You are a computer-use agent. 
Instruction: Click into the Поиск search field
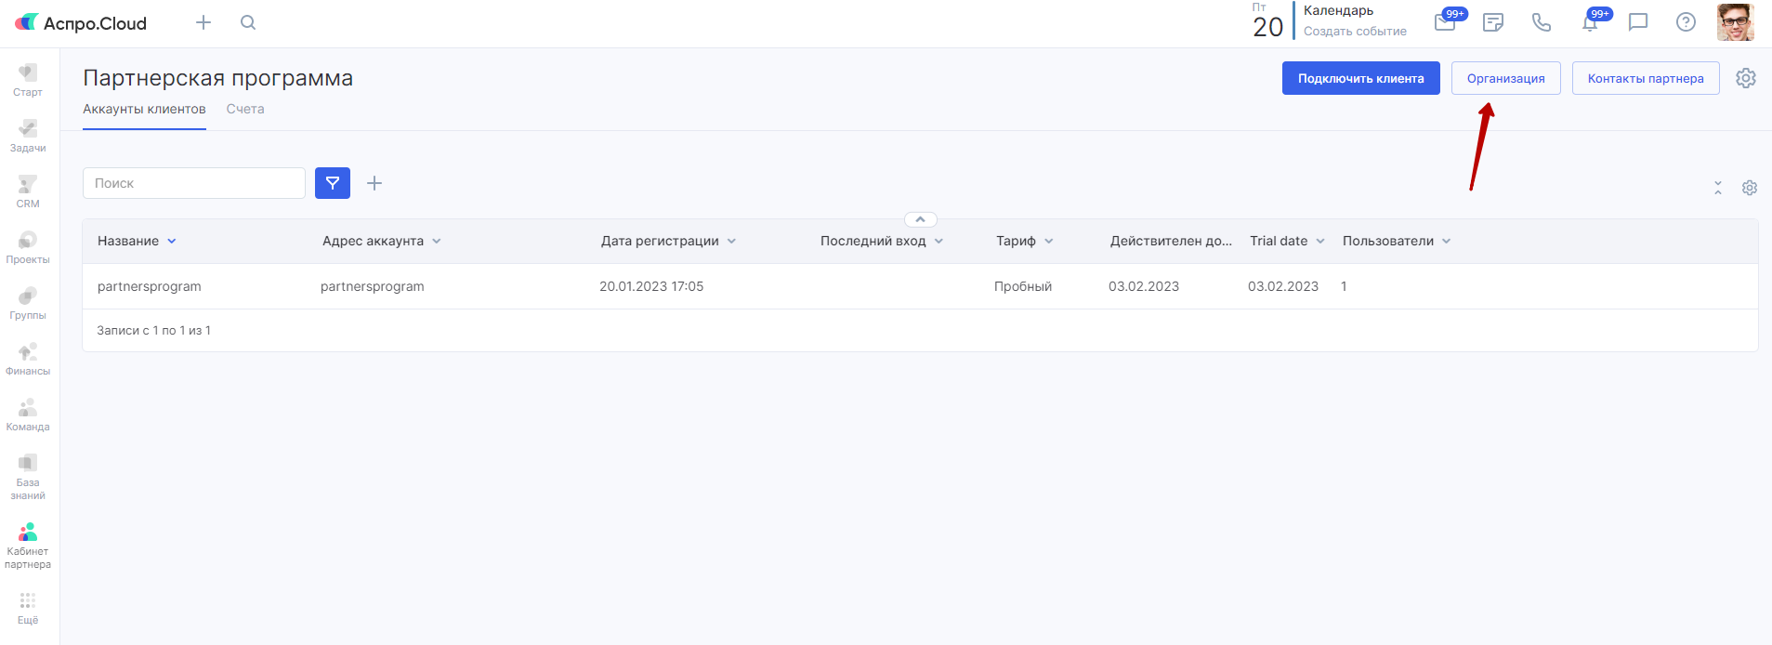point(194,183)
